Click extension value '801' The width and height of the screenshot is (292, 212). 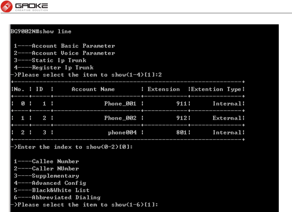181,132
